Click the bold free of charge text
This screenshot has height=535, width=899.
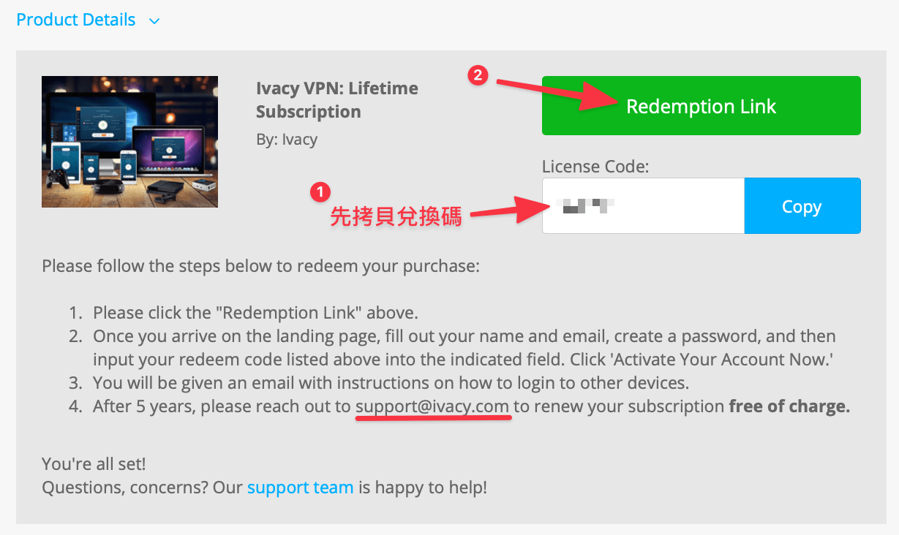[x=789, y=406]
